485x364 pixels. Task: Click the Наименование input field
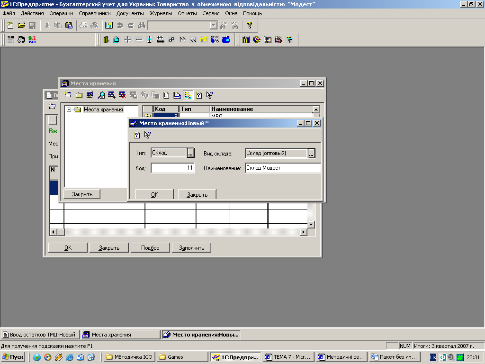(283, 168)
